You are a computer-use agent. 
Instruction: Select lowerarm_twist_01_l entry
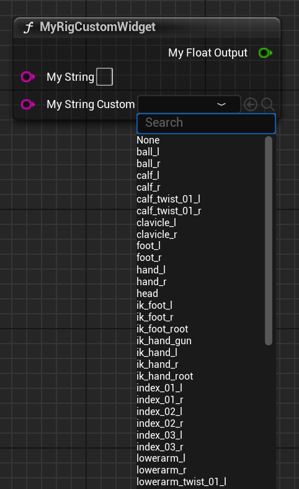pyautogui.click(x=181, y=482)
